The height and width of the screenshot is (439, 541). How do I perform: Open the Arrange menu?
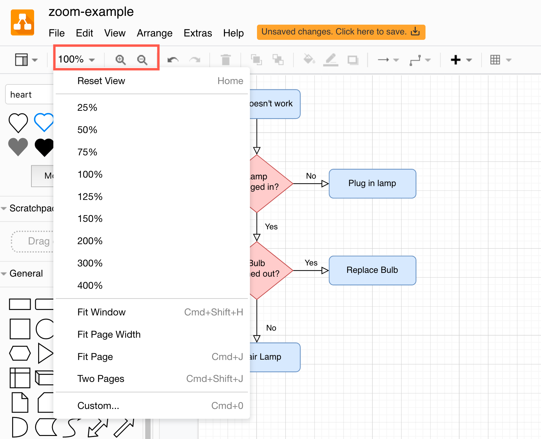(154, 33)
